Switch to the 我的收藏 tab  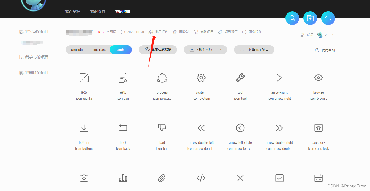(97, 11)
